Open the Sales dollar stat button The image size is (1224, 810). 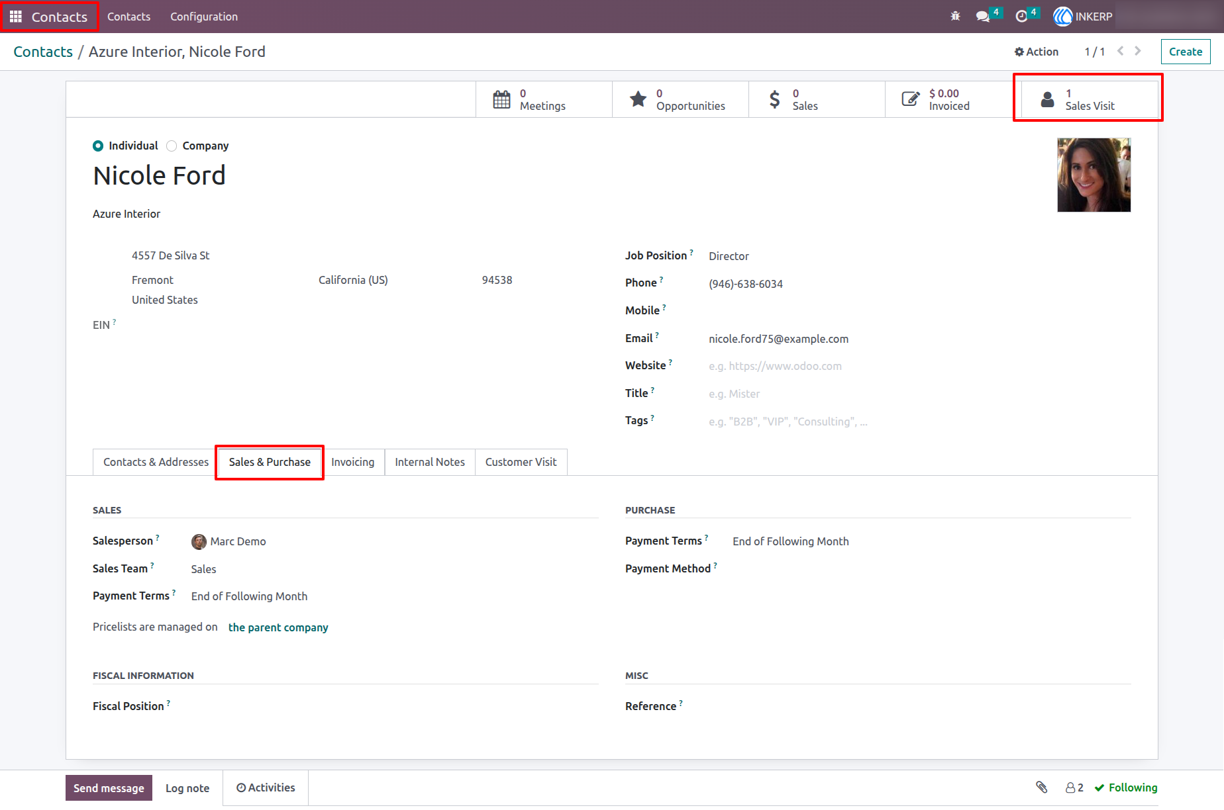point(817,99)
